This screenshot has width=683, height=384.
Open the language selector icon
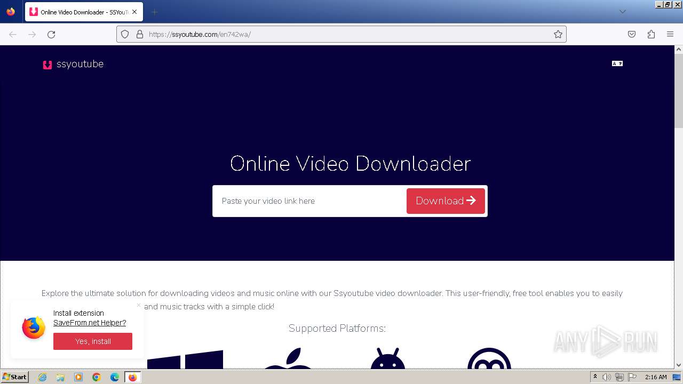pos(617,63)
